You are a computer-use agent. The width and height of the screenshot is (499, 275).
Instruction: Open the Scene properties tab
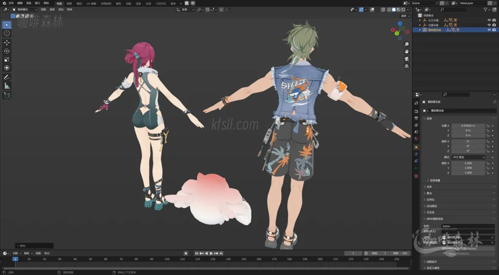(x=416, y=132)
